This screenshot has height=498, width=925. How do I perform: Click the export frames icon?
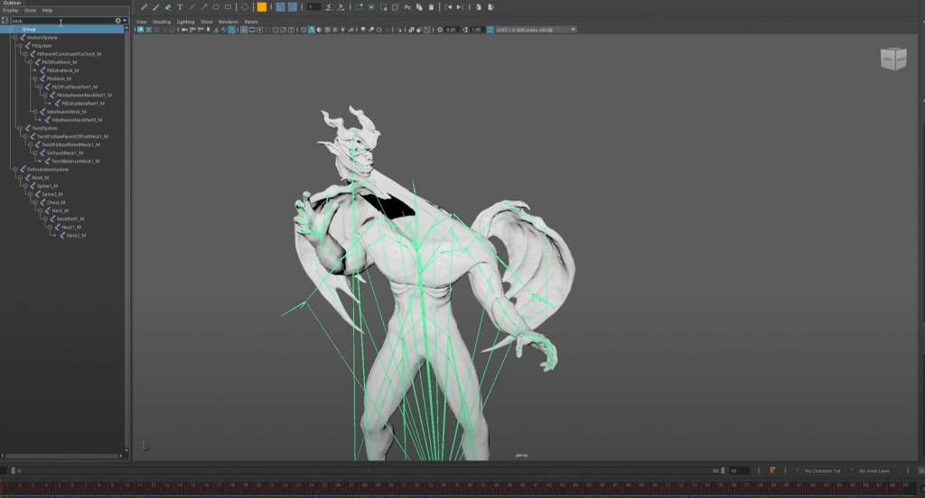(491, 7)
